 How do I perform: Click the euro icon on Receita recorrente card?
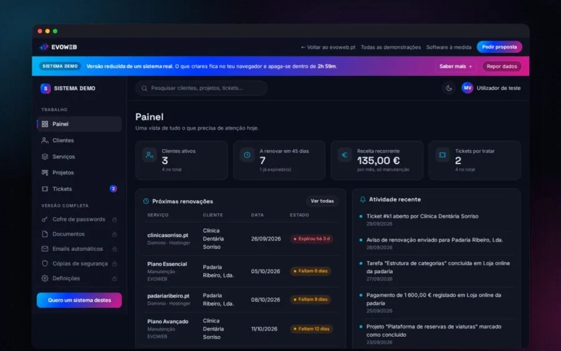coord(345,155)
